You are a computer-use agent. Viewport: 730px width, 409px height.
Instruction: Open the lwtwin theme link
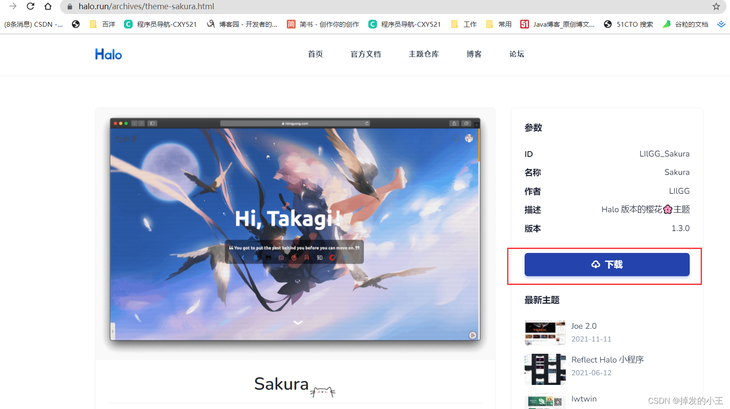(584, 399)
